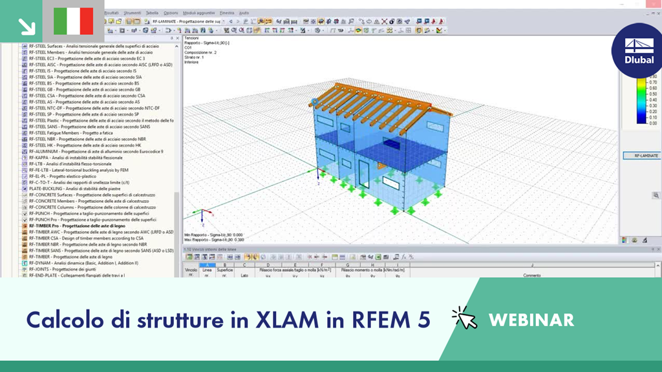
Task: Click second highlighted yellow arrow icon in table toolbar
Action: 255,257
